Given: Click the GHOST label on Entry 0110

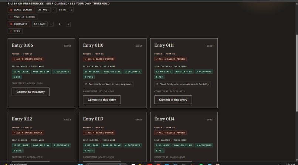Looking at the screenshot, I should click(x=139, y=46).
